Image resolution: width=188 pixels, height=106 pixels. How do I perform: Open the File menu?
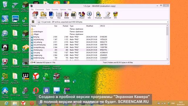(x=32, y=9)
